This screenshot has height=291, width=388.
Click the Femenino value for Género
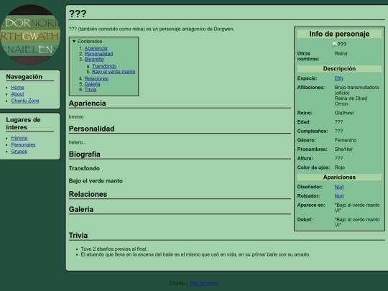[346, 140]
